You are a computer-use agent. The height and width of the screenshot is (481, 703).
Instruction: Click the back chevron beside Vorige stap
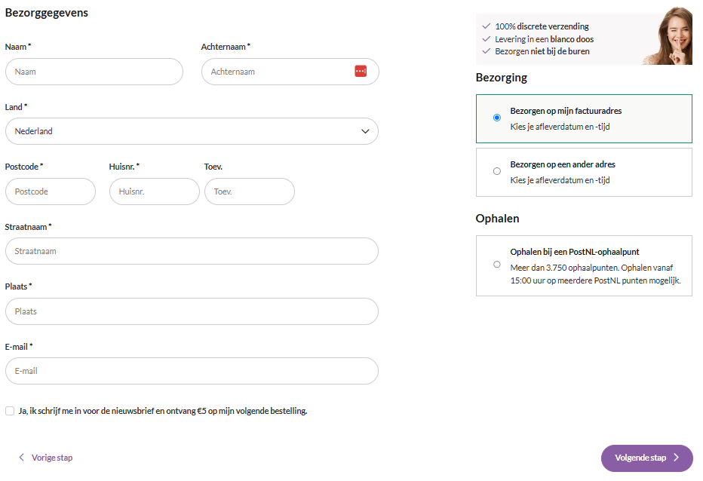coord(22,457)
